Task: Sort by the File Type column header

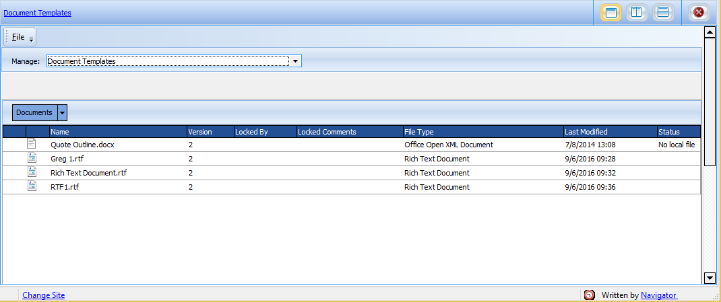Action: [x=418, y=132]
